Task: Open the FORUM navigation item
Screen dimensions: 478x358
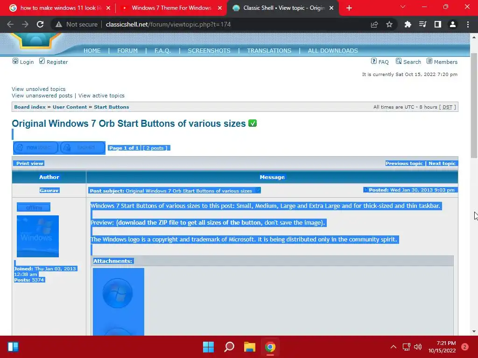Action: [x=127, y=50]
